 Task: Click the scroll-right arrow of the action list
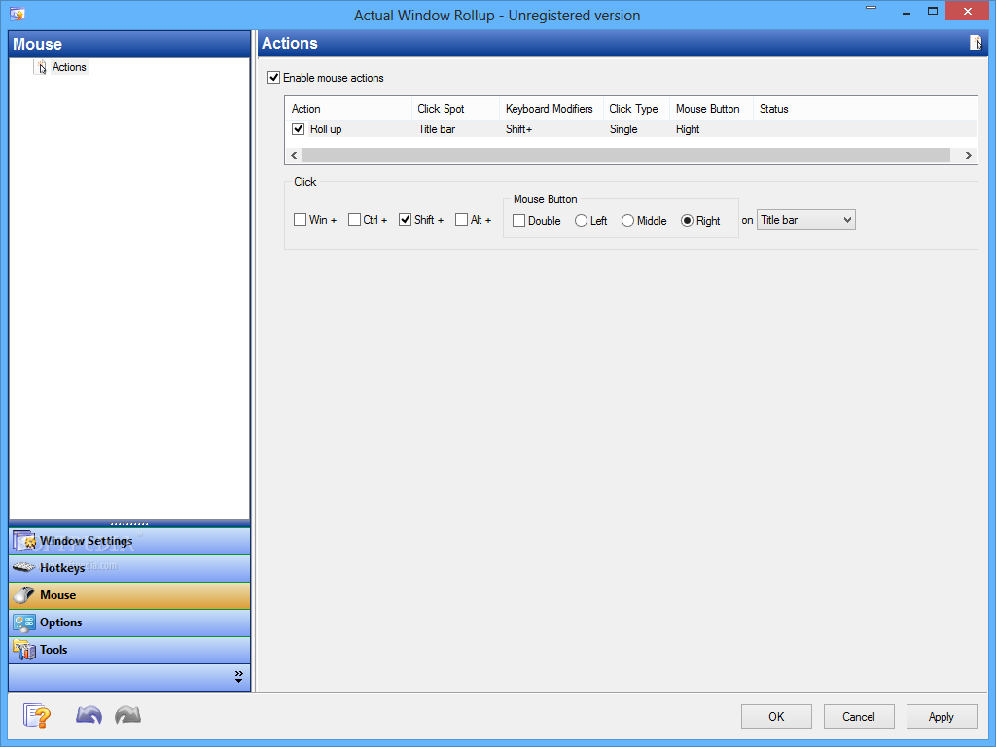pyautogui.click(x=968, y=155)
